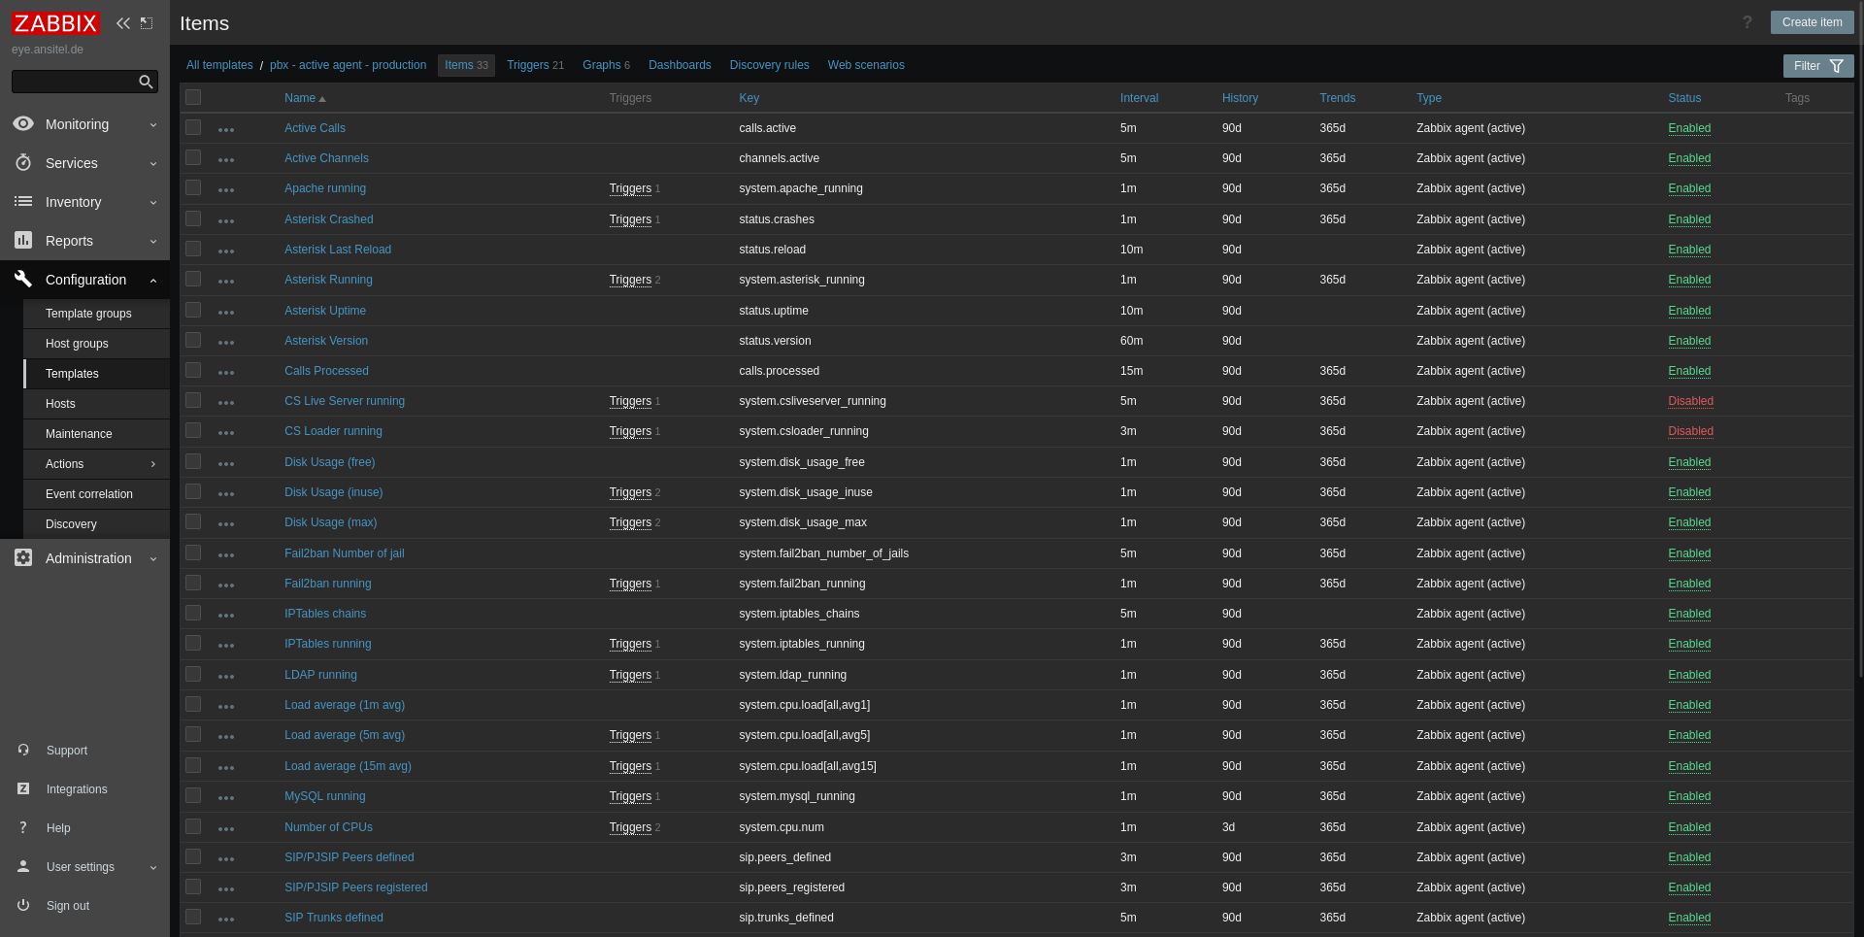1864x937 pixels.
Task: Disable the Apache running item via its Enabled link
Action: pyautogui.click(x=1688, y=188)
